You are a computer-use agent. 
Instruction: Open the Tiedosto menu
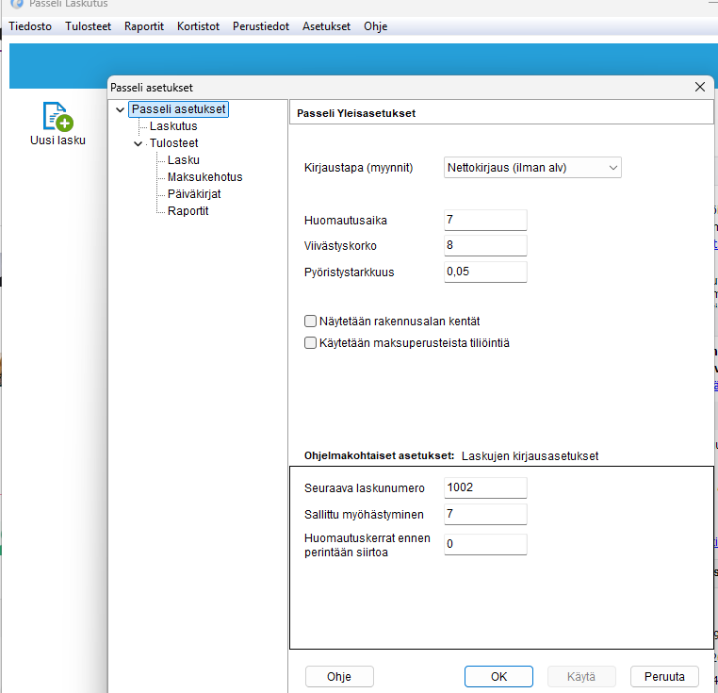coord(30,26)
